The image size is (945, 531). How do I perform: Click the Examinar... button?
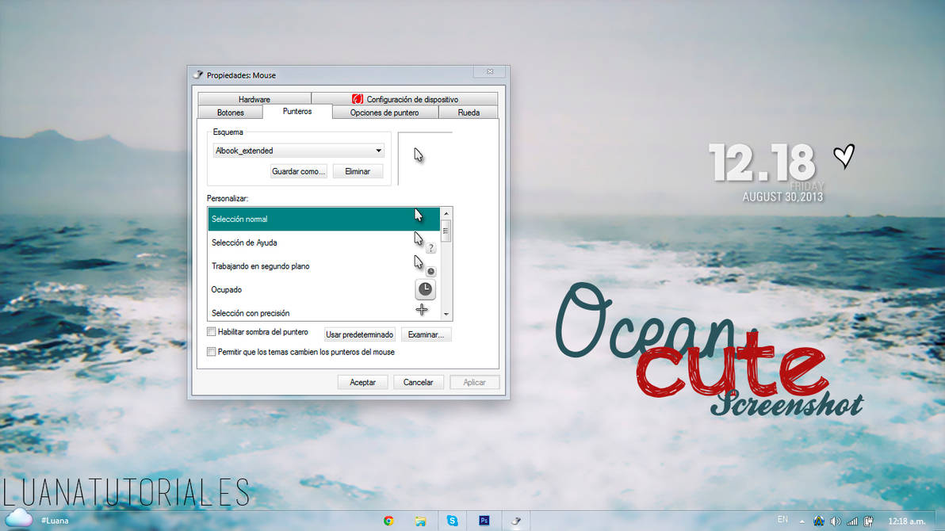click(x=426, y=334)
